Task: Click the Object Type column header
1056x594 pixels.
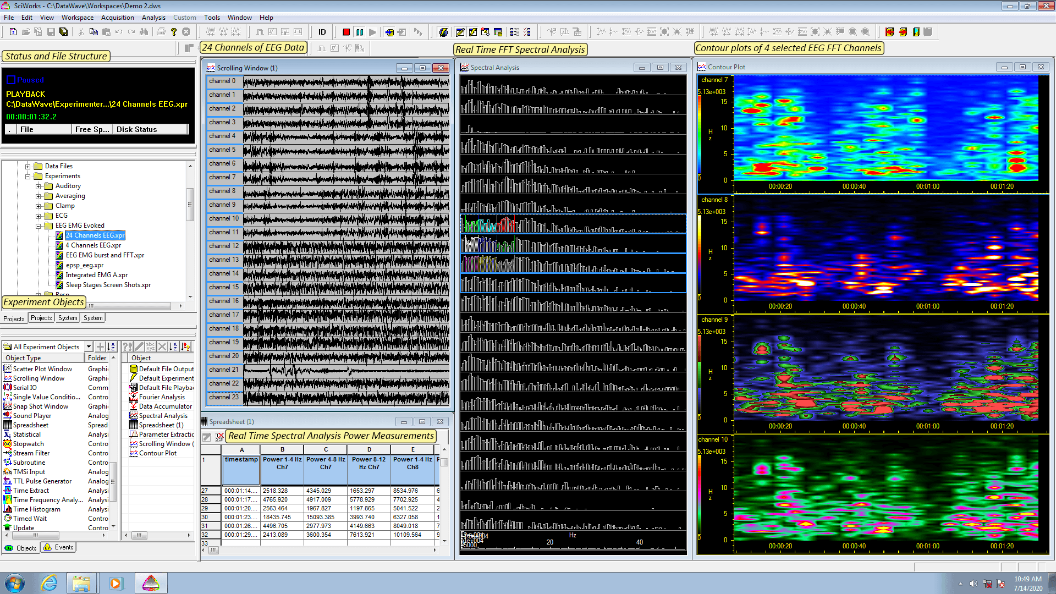Action: click(44, 358)
